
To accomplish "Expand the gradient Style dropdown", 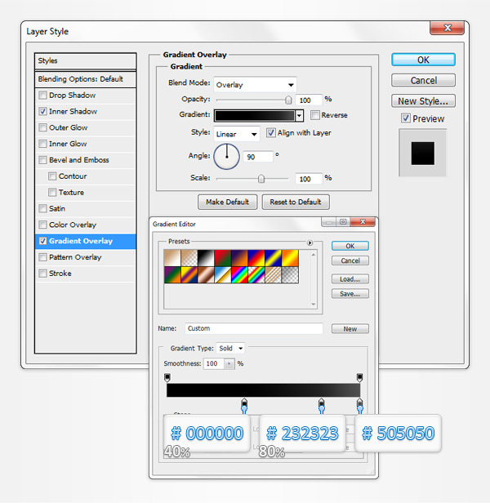I will coord(237,133).
